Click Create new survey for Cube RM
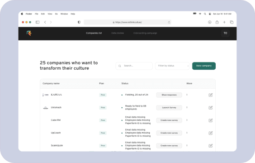Viewport: 255px width, 163px height. (169, 120)
